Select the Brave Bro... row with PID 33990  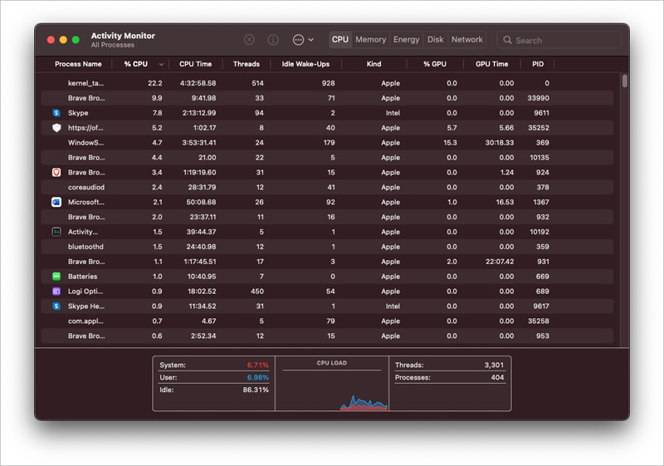pyautogui.click(x=327, y=98)
